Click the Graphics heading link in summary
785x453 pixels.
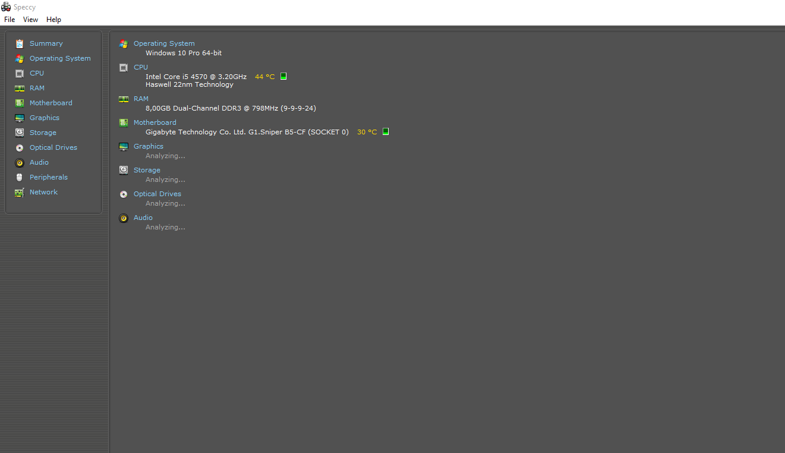149,146
